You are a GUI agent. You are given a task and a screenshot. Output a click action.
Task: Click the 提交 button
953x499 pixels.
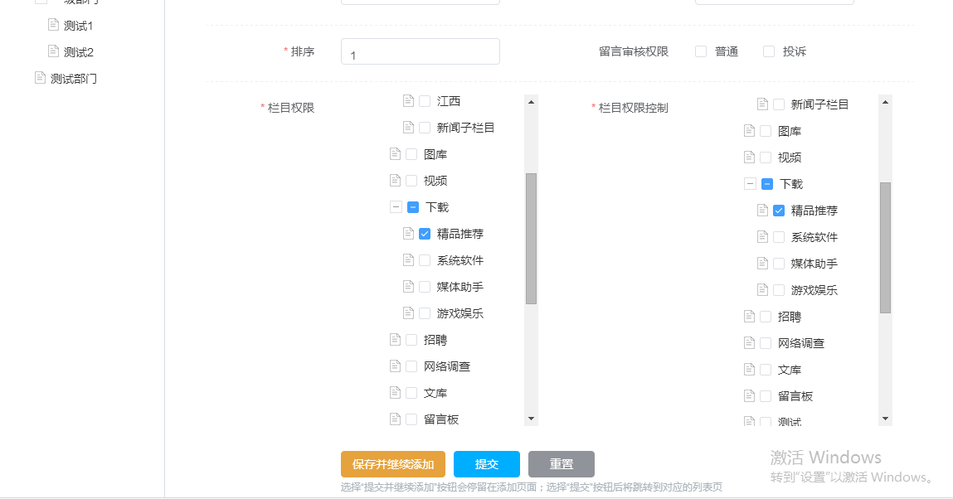pyautogui.click(x=487, y=464)
